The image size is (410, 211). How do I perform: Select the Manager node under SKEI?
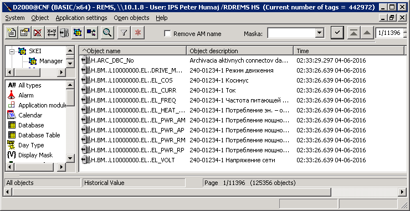pos(51,61)
